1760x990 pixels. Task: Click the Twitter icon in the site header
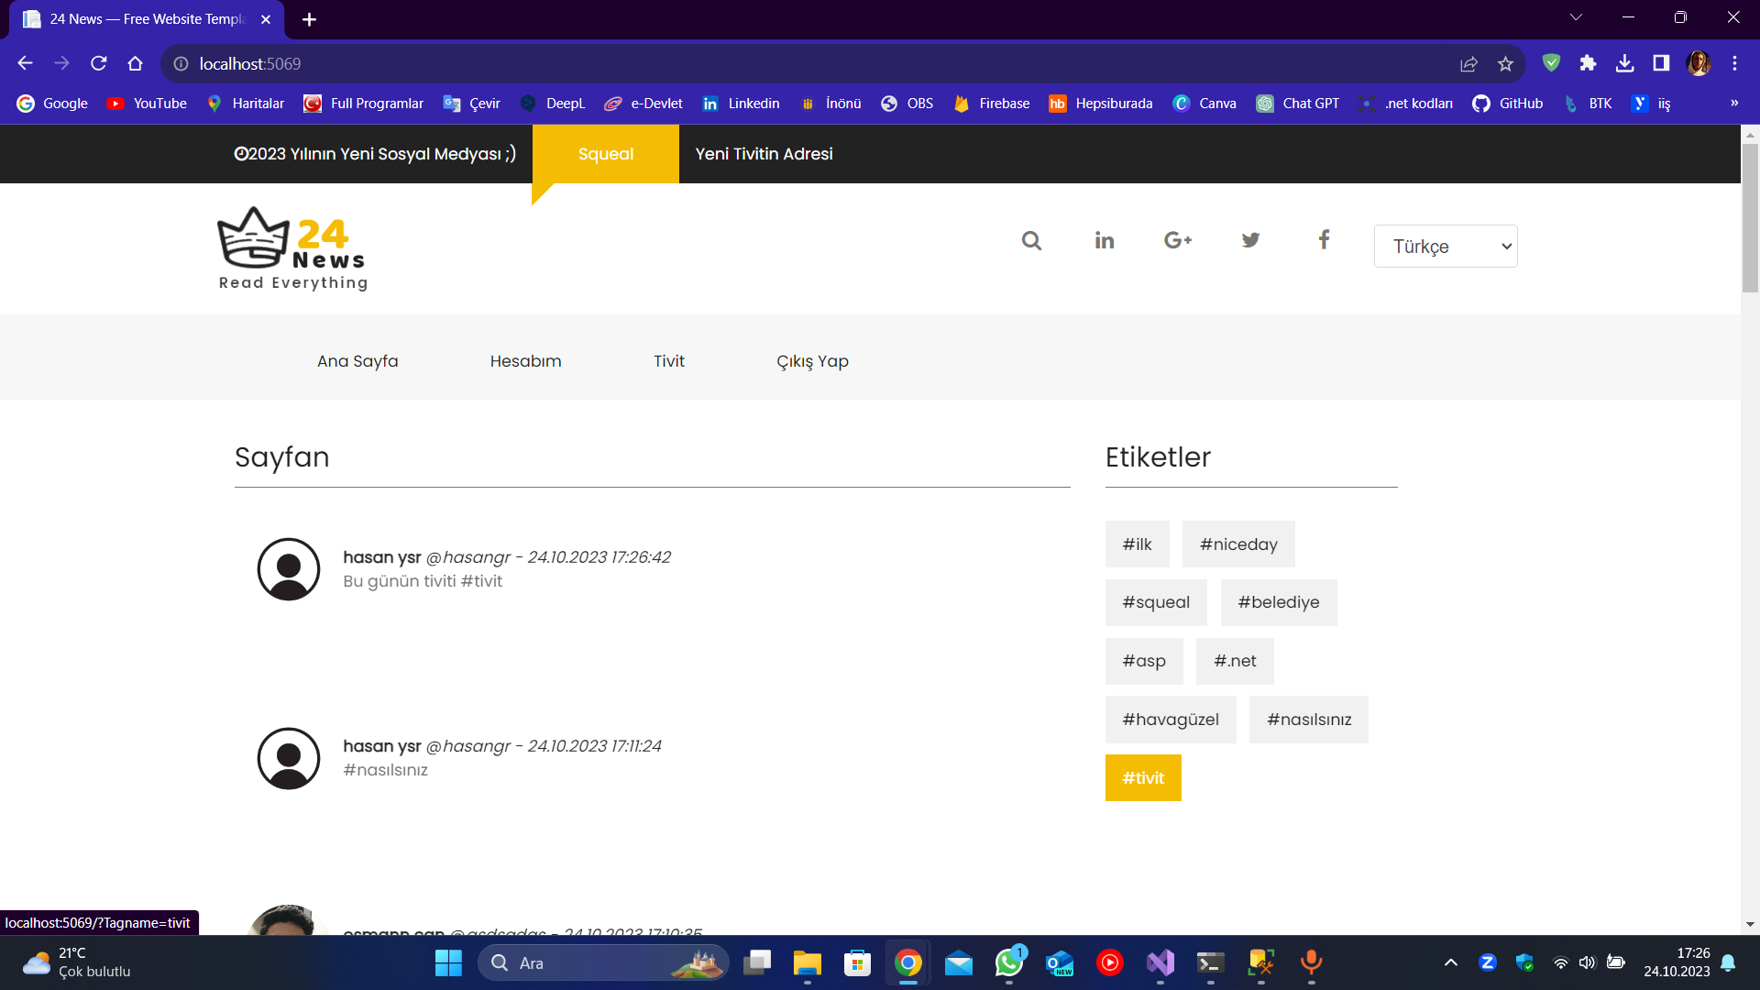click(1250, 240)
